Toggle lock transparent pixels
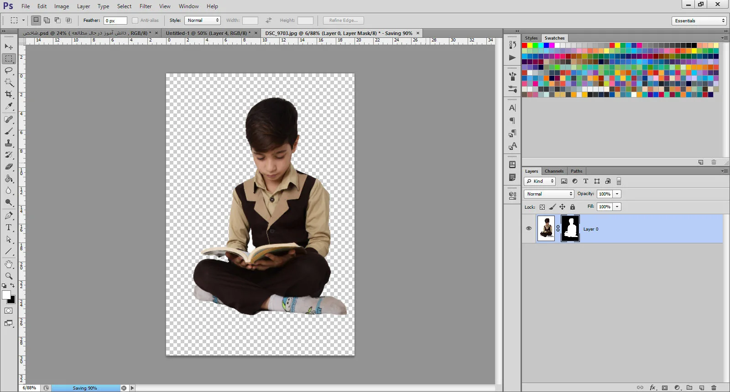The image size is (730, 392). pyautogui.click(x=542, y=207)
